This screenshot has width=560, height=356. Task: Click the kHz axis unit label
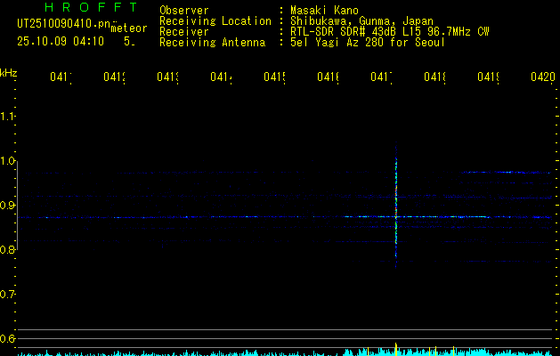click(9, 72)
